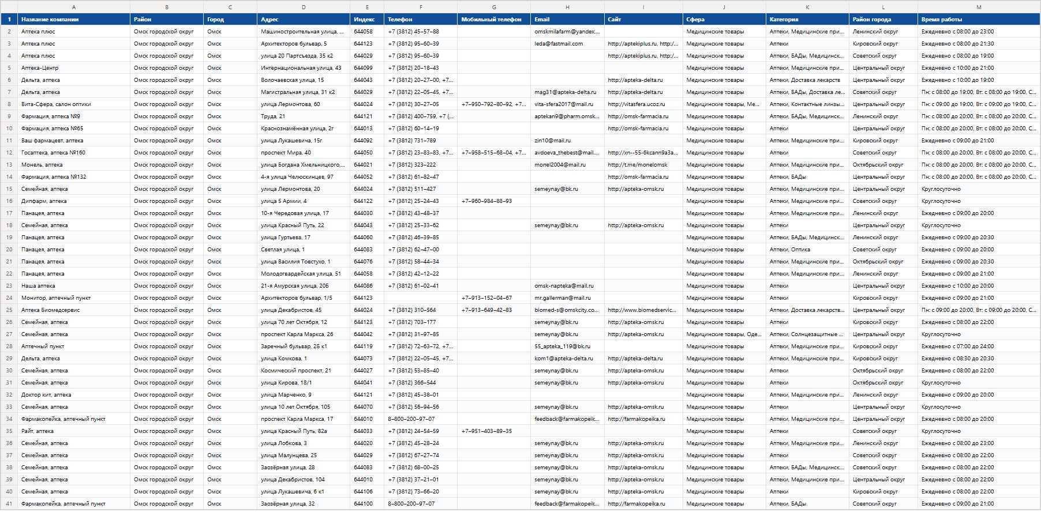Click address 'Волочаевская улица, 15'
1041x520 pixels.
tap(304, 80)
